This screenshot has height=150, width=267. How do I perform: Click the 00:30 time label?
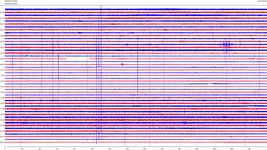coord(2,12)
